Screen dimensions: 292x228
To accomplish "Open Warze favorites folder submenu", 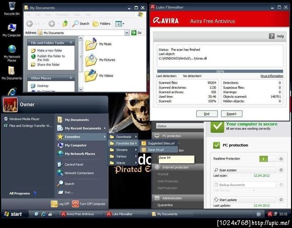I will (123, 163).
